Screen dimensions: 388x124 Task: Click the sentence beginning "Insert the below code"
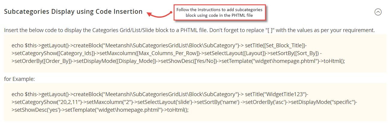[x=189, y=30]
